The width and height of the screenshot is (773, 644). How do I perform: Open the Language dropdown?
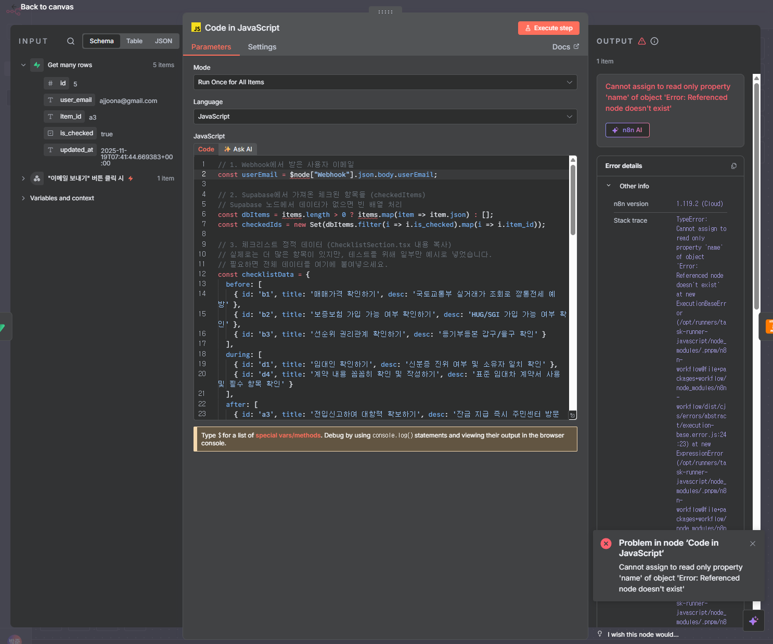[x=385, y=117]
